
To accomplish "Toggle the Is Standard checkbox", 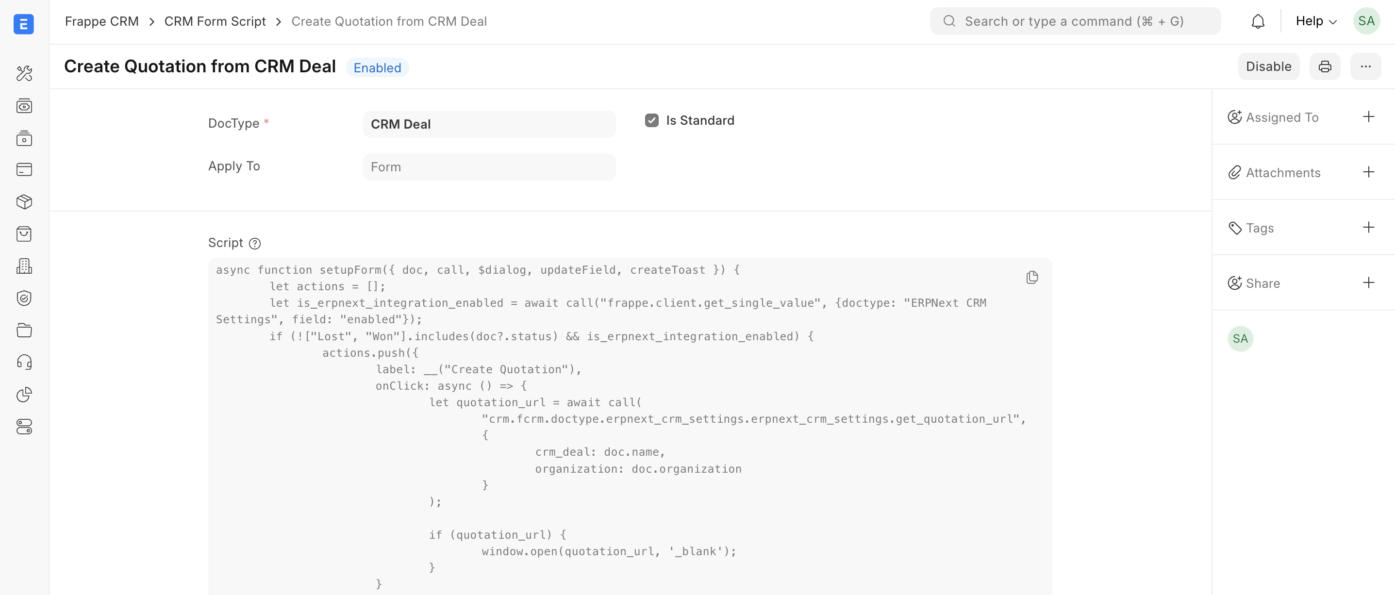I will click(651, 120).
